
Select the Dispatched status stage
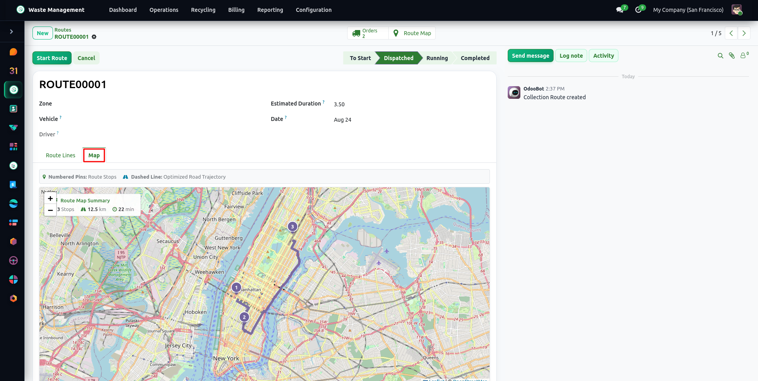[x=398, y=58]
